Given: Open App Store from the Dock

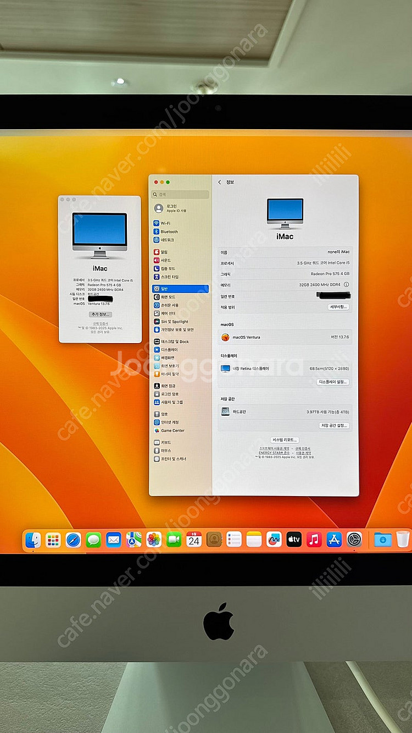Looking at the screenshot, I should pos(334,540).
